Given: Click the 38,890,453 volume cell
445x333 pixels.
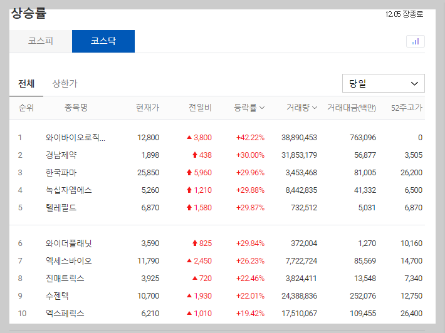Looking at the screenshot, I should pos(299,138).
